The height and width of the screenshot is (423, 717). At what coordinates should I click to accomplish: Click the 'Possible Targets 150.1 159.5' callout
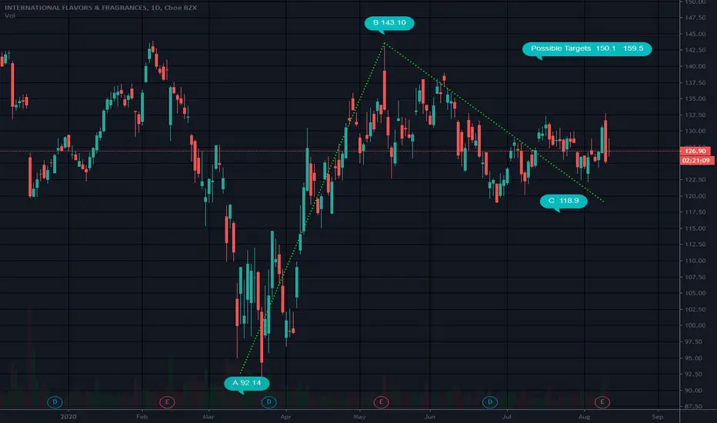click(587, 48)
